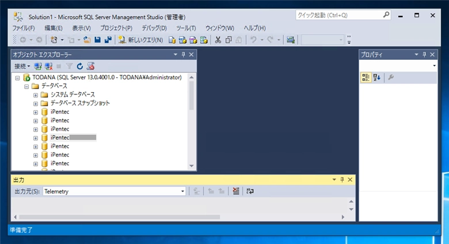
Task: Toggle Alphabetical sort in Properties
Action: [x=376, y=77]
